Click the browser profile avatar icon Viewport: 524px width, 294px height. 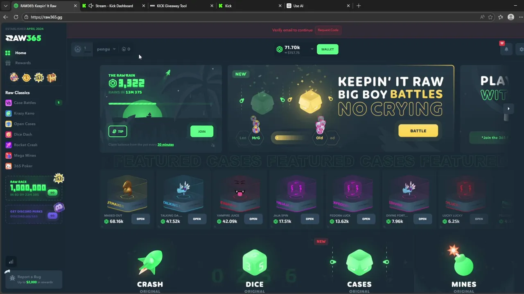coord(511,17)
